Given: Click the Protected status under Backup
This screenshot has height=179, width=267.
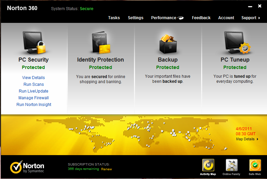Looking at the screenshot, I should pos(168,67).
